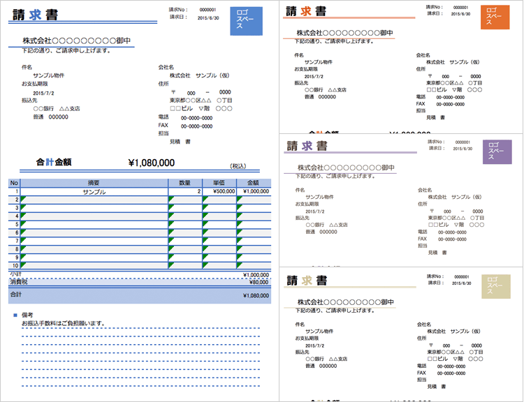Click 東京都○○区△△ ○丁目 on the purple invoice
The height and width of the screenshot is (402, 524).
(456, 218)
